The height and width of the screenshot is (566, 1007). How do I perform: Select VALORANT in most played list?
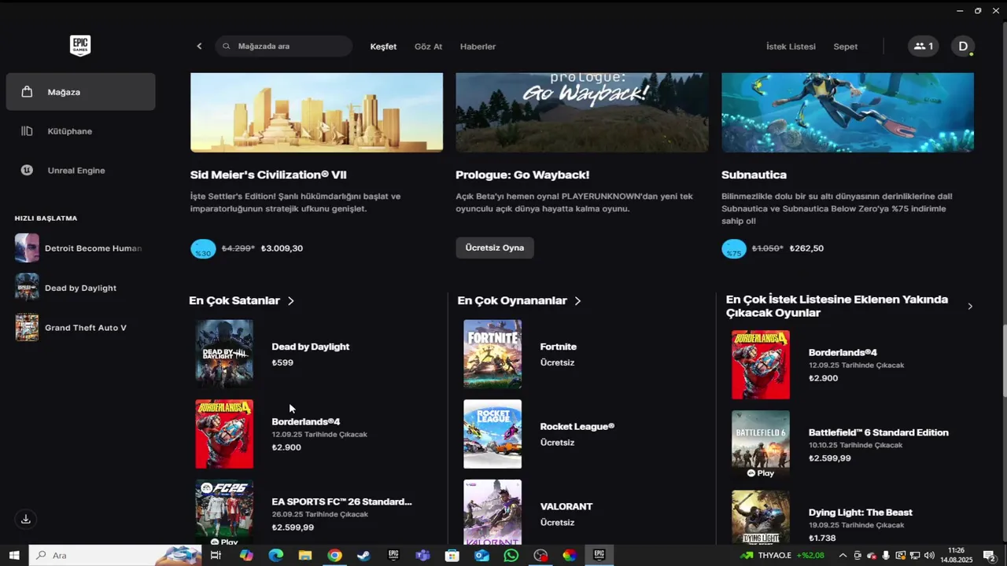(x=566, y=506)
